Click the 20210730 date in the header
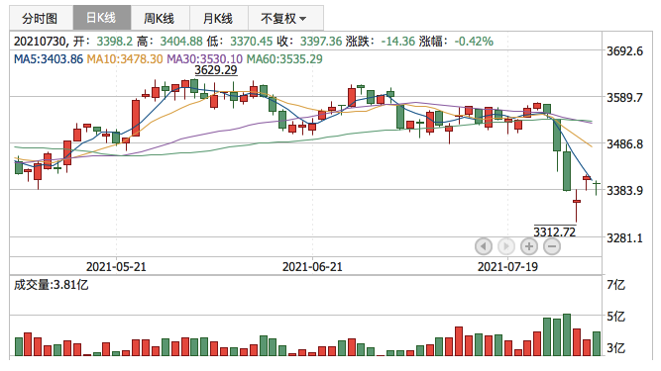This screenshot has width=661, height=371. pos(40,42)
